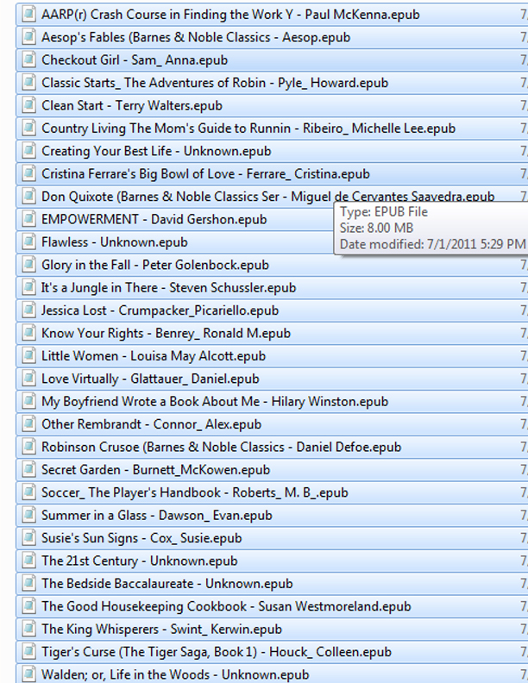Select The King Whisperers - Swint_ Kerwin.epub name
Viewport: 528px width, 683px height.
click(x=161, y=629)
